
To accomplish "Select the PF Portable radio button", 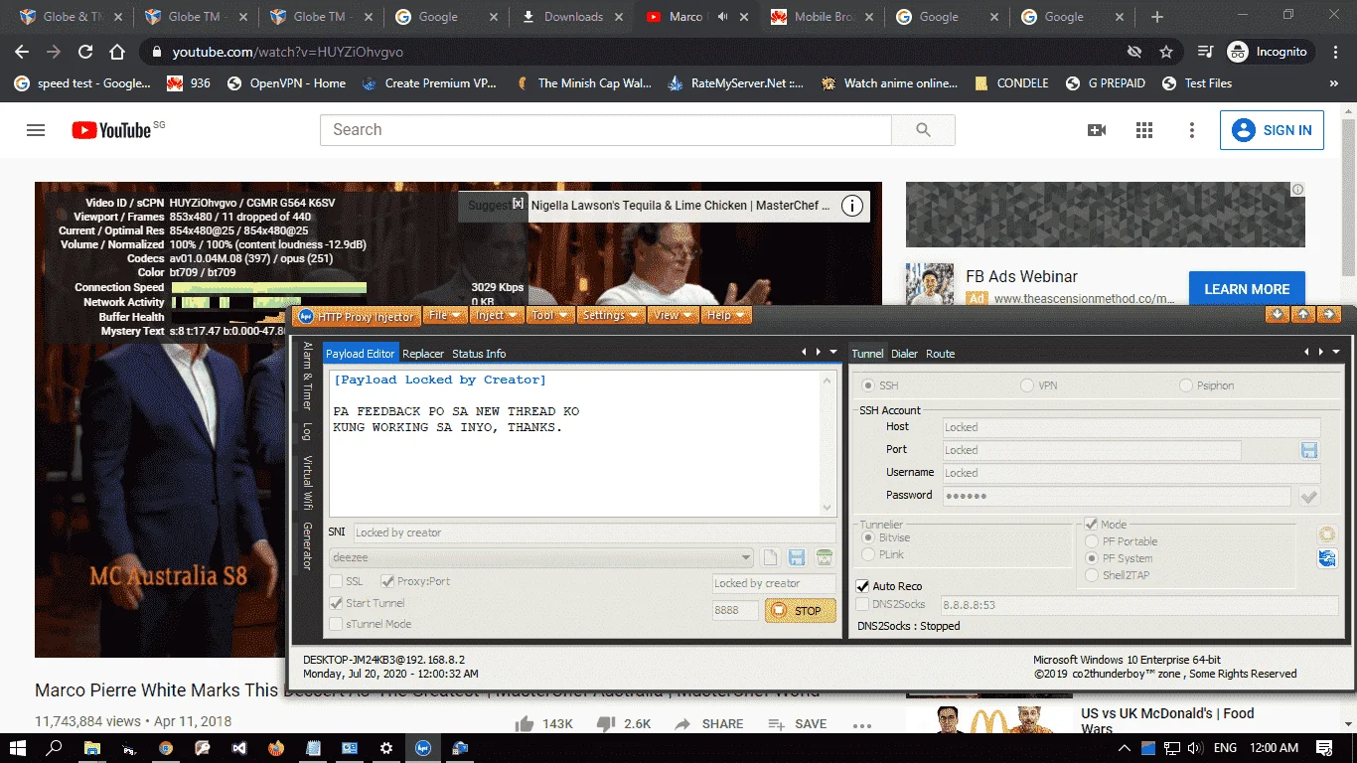I will [1093, 541].
